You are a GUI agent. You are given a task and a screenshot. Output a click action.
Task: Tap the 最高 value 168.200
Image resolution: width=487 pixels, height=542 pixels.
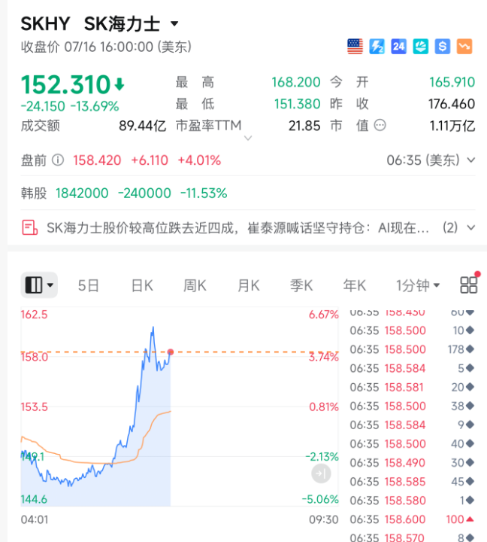coord(296,82)
